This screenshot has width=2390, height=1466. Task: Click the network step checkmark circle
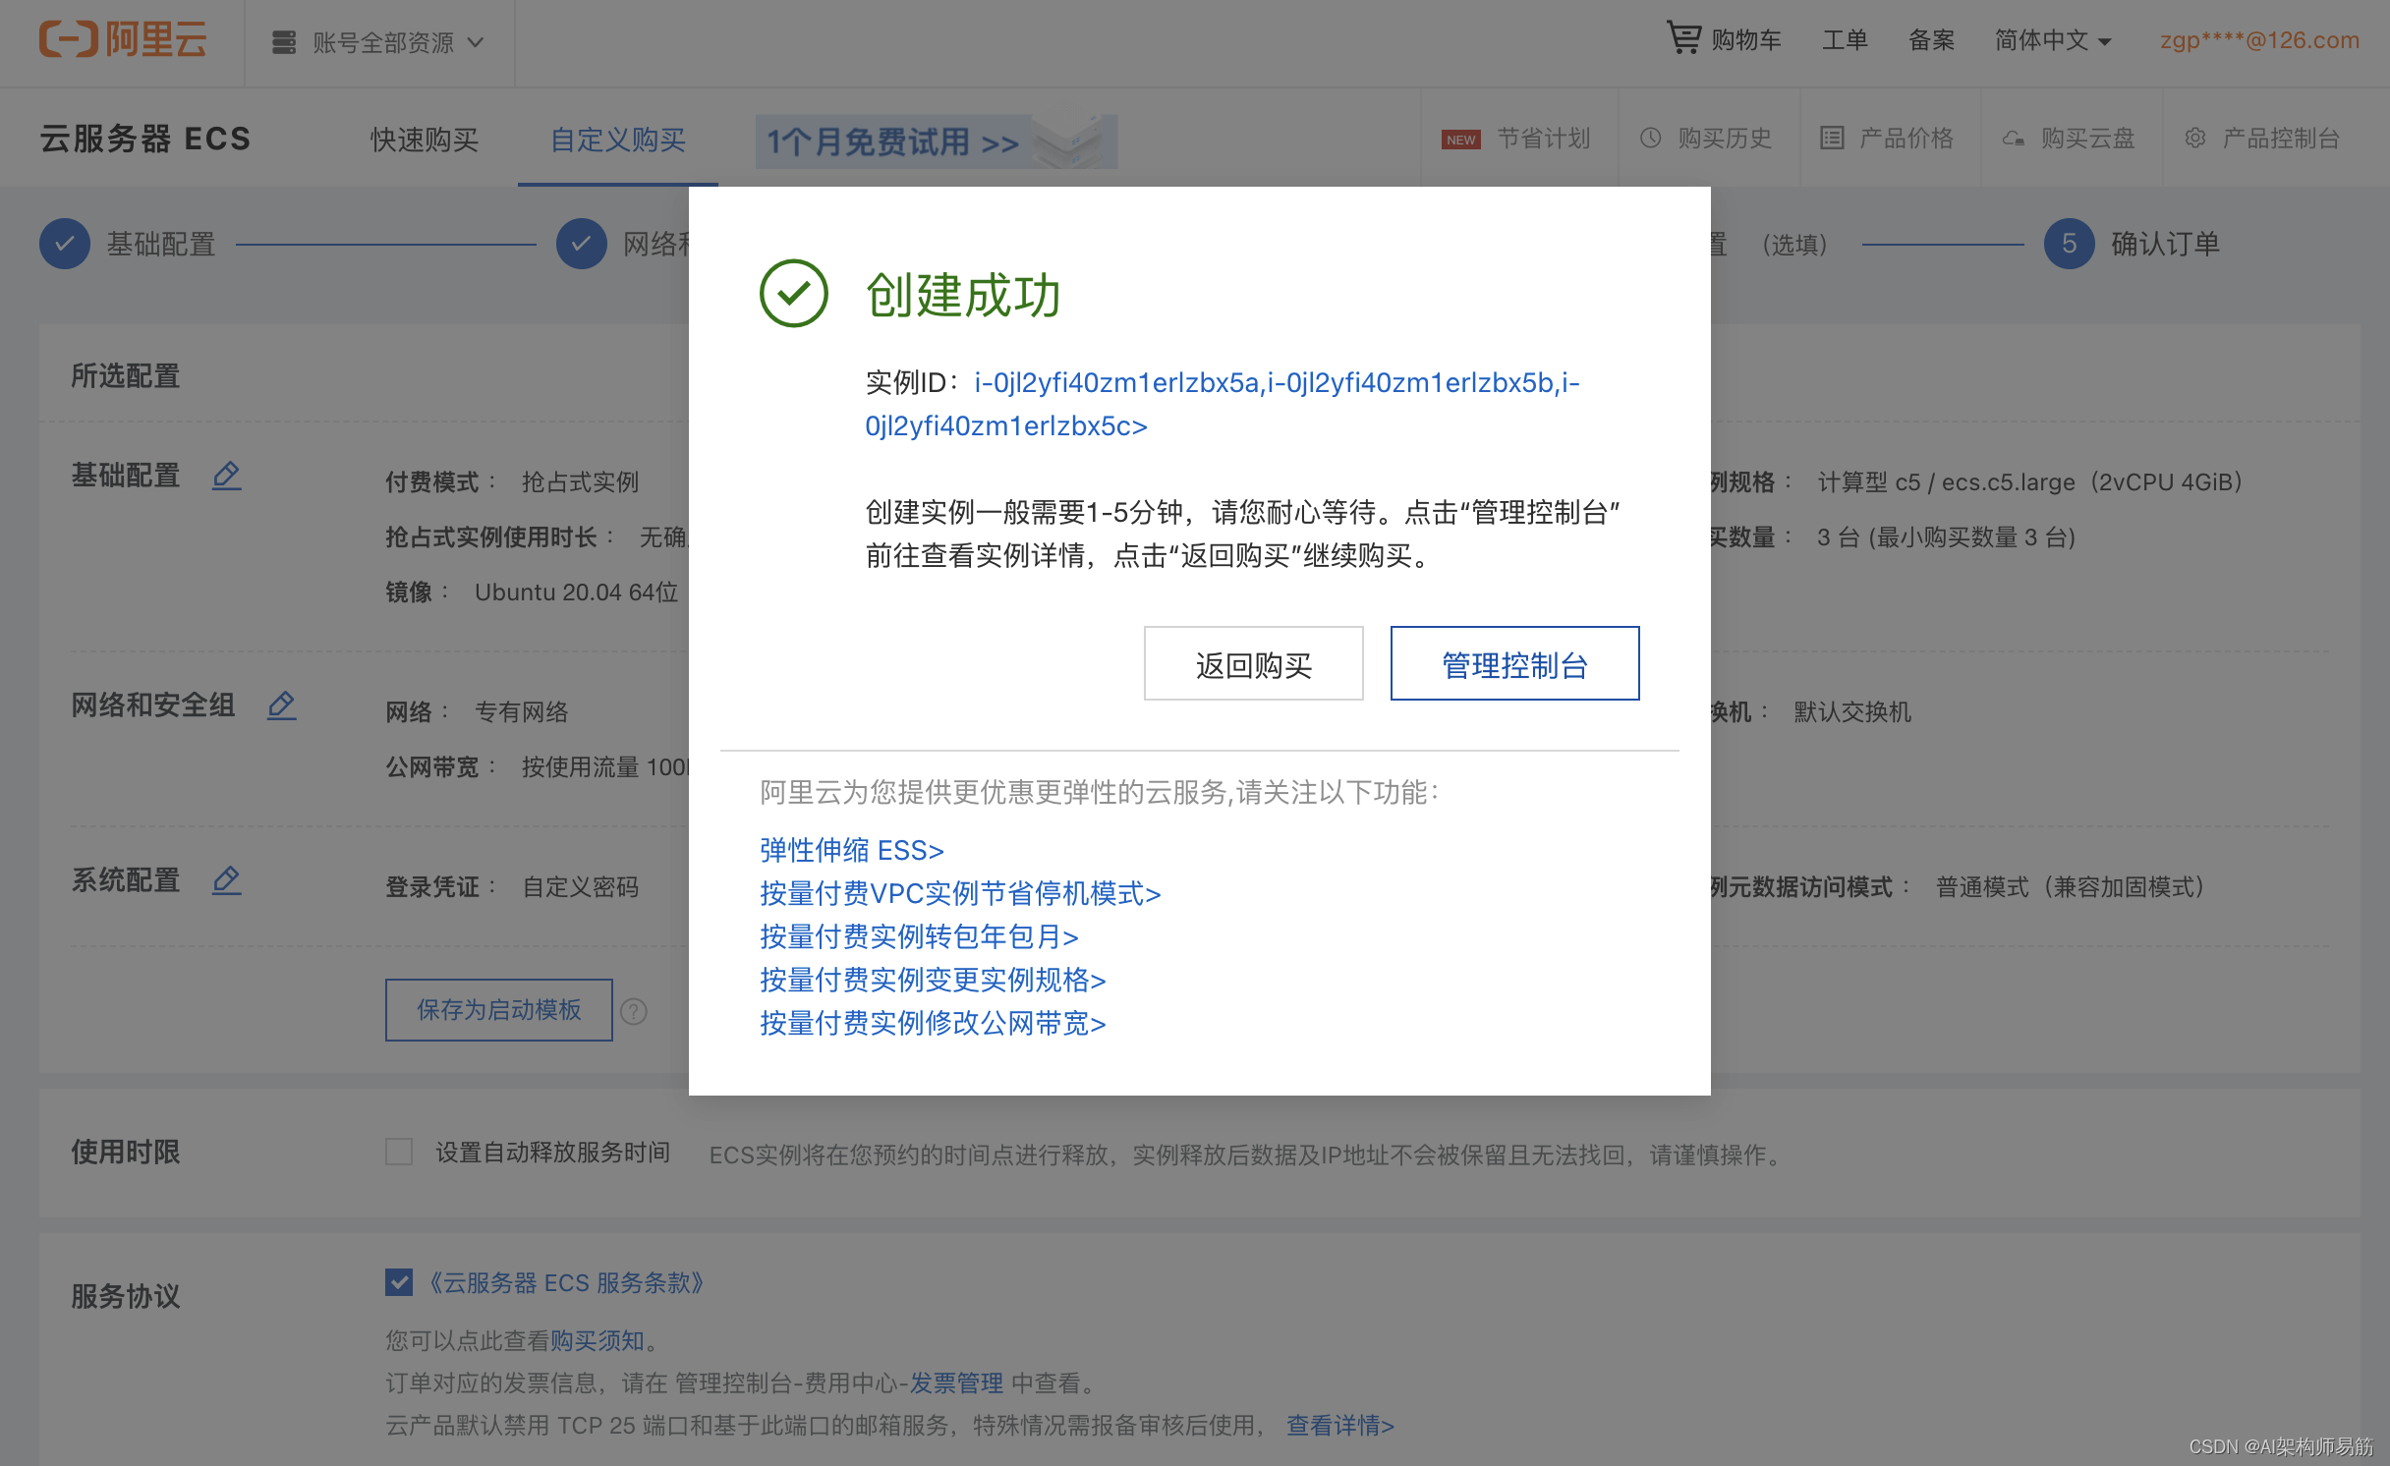[x=581, y=244]
